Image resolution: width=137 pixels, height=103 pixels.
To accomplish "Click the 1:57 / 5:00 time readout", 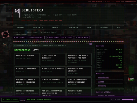I will tap(115, 100).
